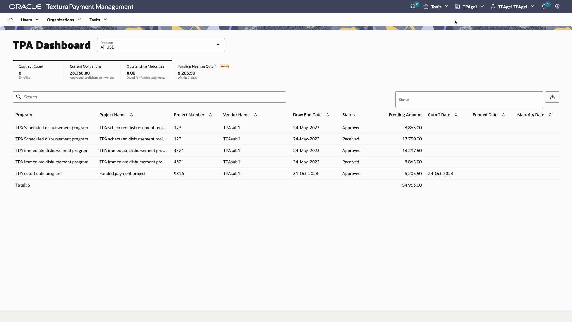Open the Tools dropdown menu
Viewport: 572px width, 322px height.
436,7
